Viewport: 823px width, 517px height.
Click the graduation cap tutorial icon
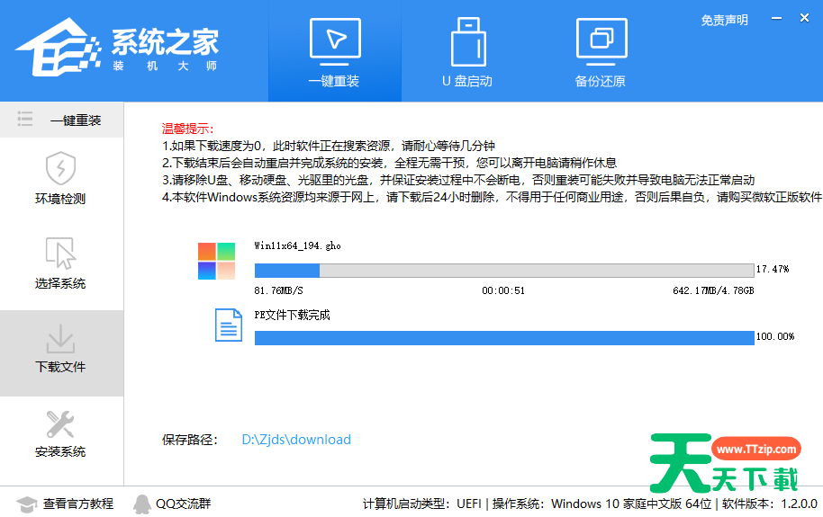pyautogui.click(x=26, y=504)
